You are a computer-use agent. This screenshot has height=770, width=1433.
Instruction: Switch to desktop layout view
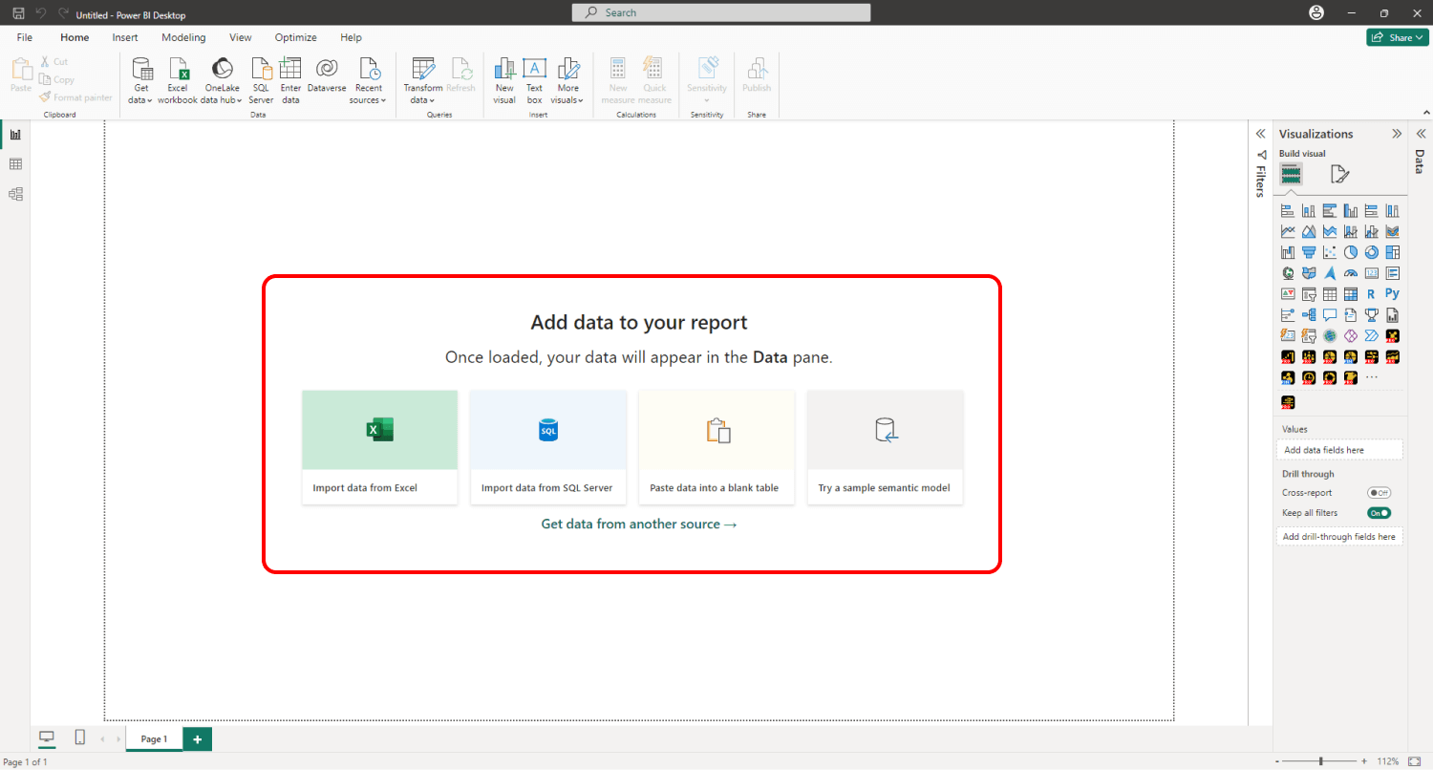pos(47,738)
